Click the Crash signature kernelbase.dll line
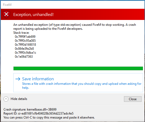The width and height of the screenshot is (145, 122). pos(30,110)
